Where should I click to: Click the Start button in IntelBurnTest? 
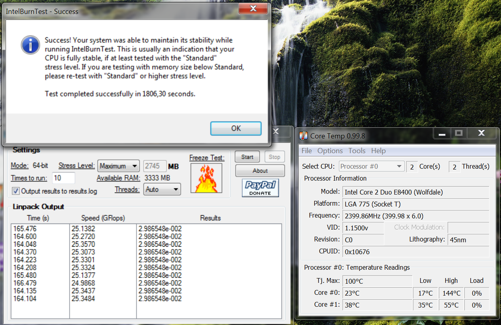[x=247, y=157]
